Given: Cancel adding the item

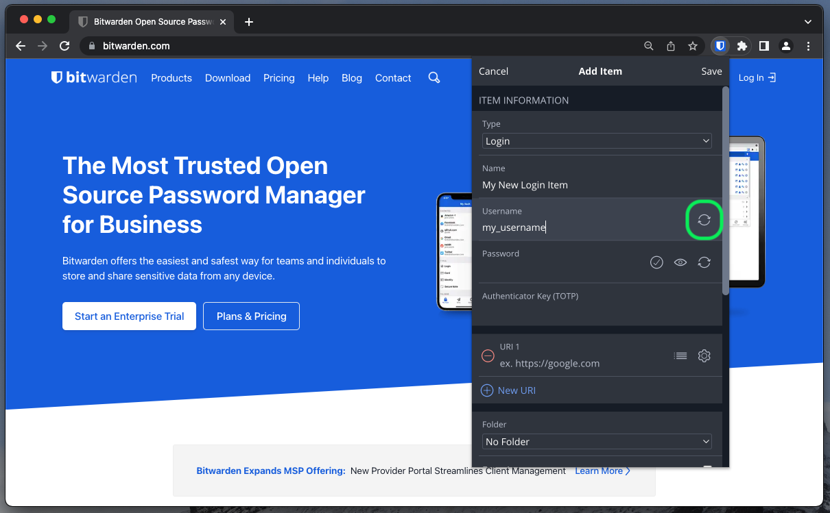Looking at the screenshot, I should coord(493,71).
